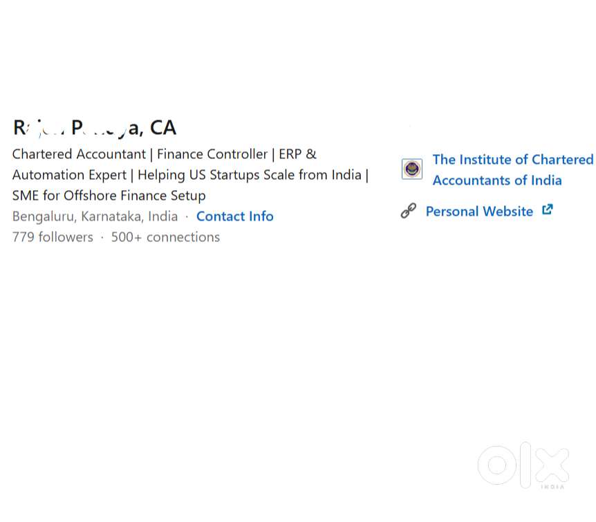Screen dimensions: 596x522
Task: Visit The Institute of Chartered Accountants of India
Action: click(x=512, y=159)
